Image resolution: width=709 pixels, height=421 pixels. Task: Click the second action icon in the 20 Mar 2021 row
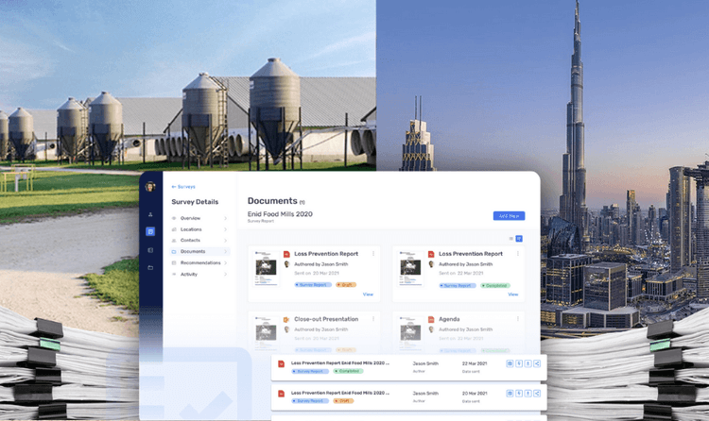(519, 394)
